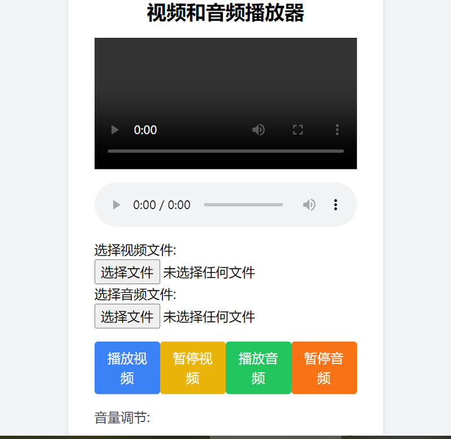Image resolution: width=451 pixels, height=439 pixels.
Task: Mute the video with the speaker icon
Action: [258, 130]
